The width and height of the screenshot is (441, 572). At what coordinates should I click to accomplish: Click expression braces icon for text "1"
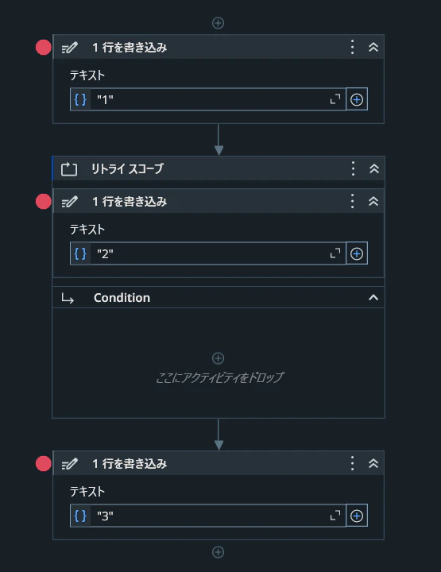(x=80, y=99)
